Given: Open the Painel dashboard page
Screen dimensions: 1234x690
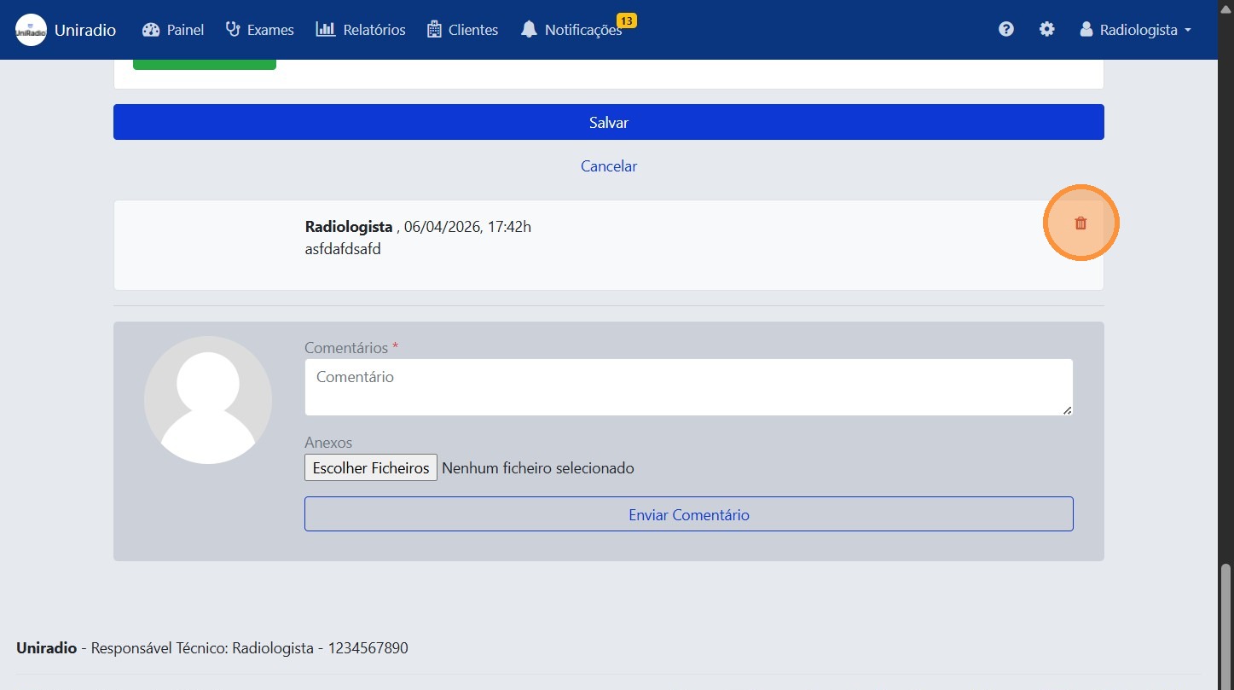Looking at the screenshot, I should [173, 30].
